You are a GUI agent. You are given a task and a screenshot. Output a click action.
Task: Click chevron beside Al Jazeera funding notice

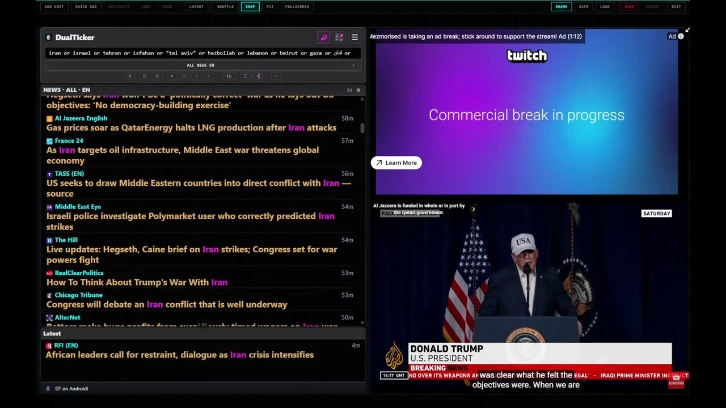(x=473, y=209)
